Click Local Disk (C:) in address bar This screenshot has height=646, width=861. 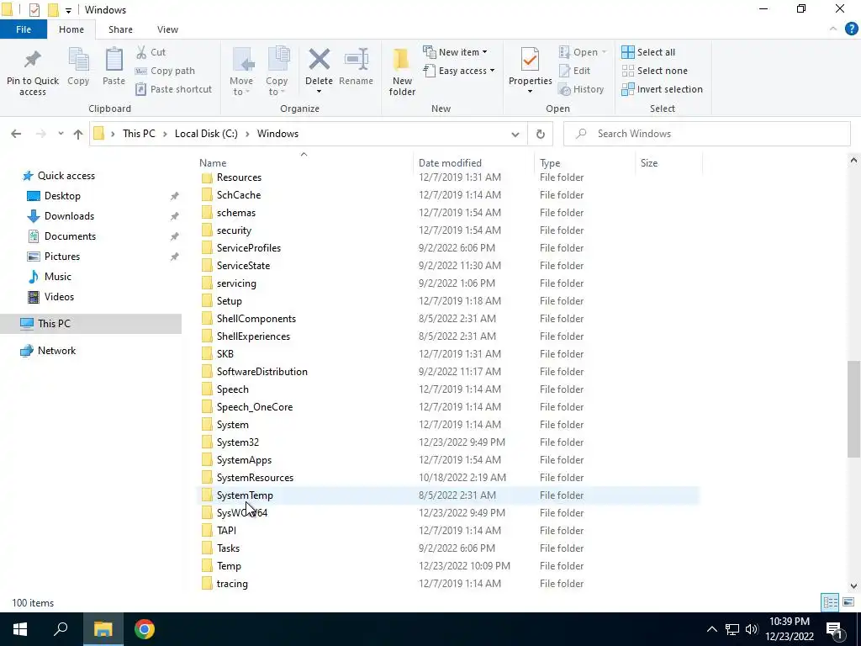click(x=207, y=134)
